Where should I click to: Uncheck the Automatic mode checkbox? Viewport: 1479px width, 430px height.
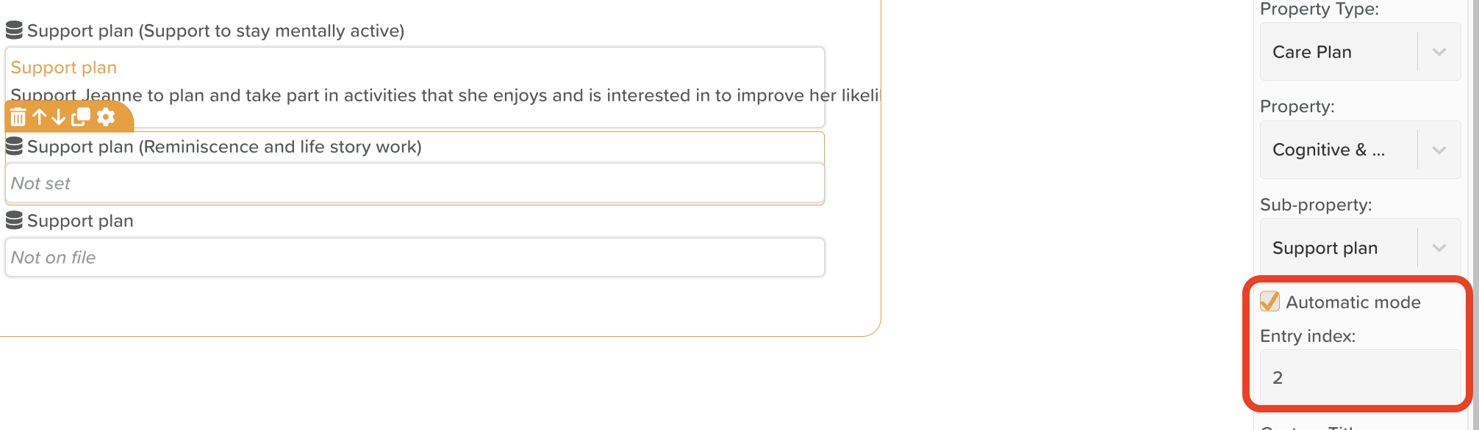tap(1269, 302)
